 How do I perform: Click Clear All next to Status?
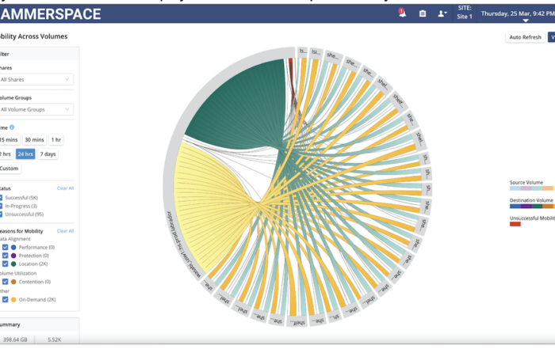tap(65, 188)
